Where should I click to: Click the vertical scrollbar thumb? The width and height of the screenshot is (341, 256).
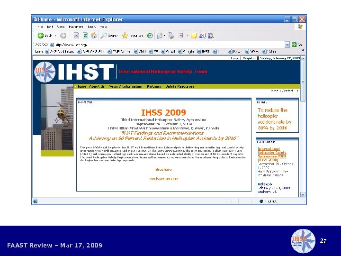pyautogui.click(x=303, y=81)
